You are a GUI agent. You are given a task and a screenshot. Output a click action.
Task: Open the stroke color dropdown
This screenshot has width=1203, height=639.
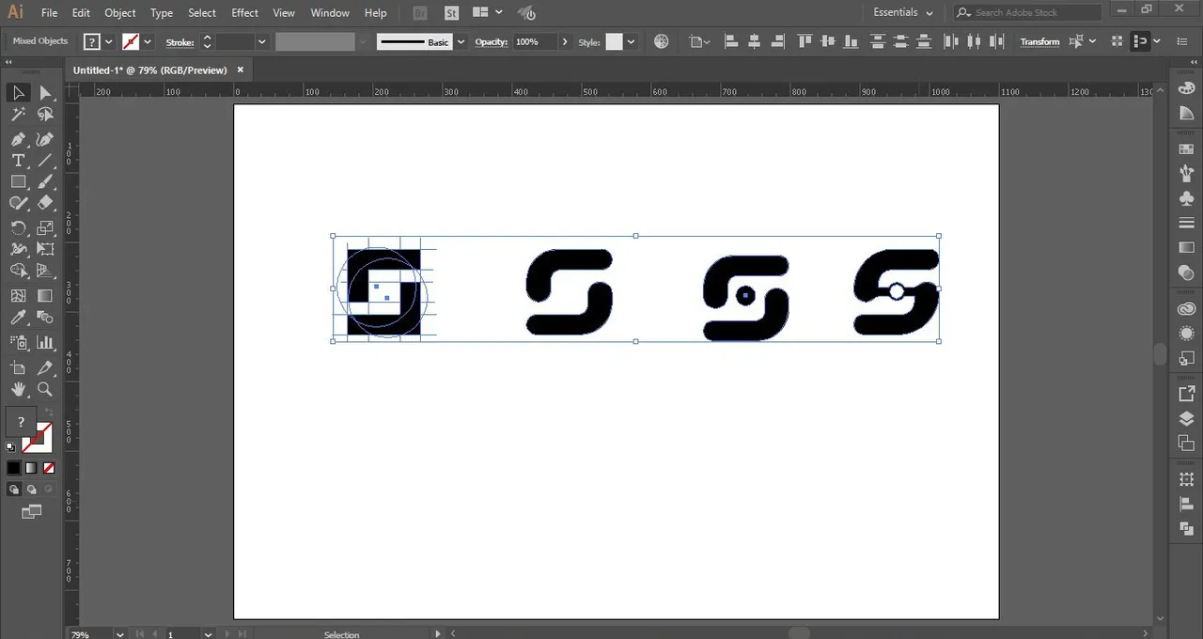(148, 41)
